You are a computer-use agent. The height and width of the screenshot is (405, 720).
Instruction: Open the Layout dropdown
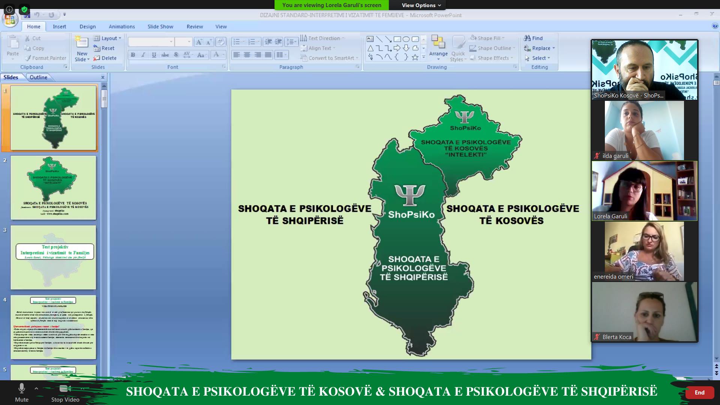(x=108, y=38)
